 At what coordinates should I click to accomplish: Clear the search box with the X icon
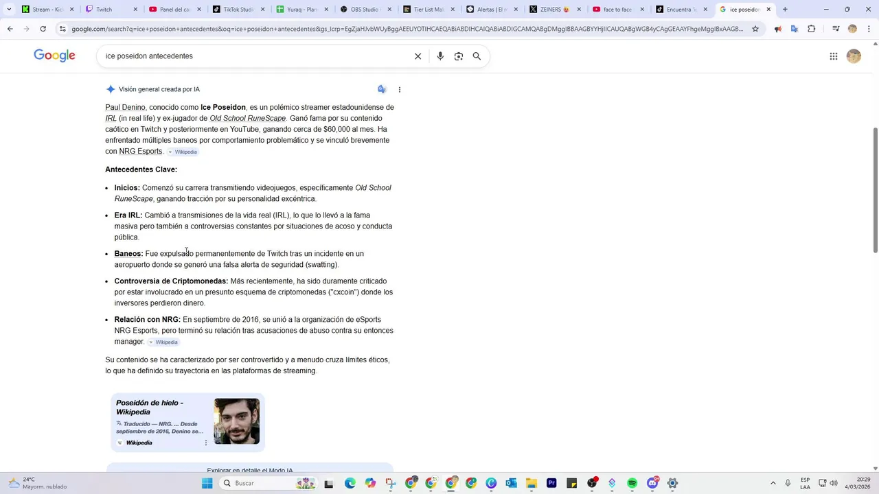coord(418,56)
